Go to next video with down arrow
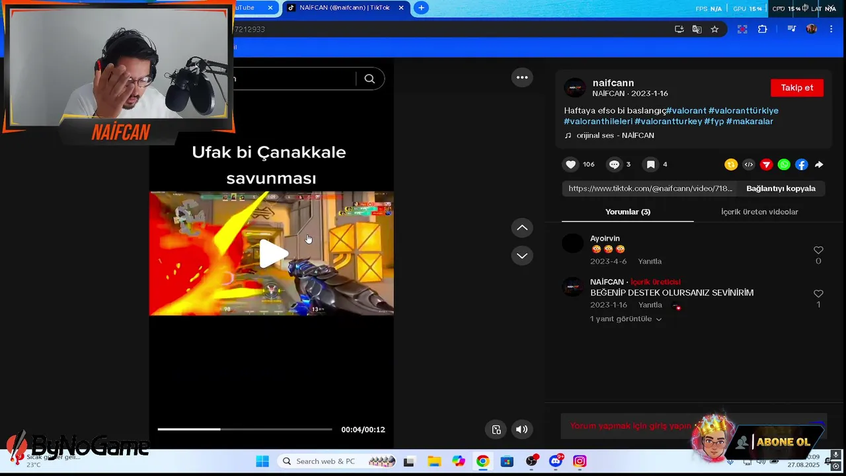 click(522, 255)
